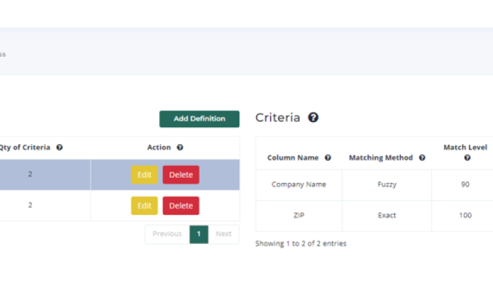Screen dimensions: 493x305
Task: Click the Matching Method help icon
Action: tap(422, 158)
